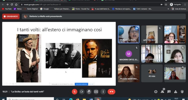Click the browser back arrow
The height and width of the screenshot is (100, 188).
pos(3,4)
